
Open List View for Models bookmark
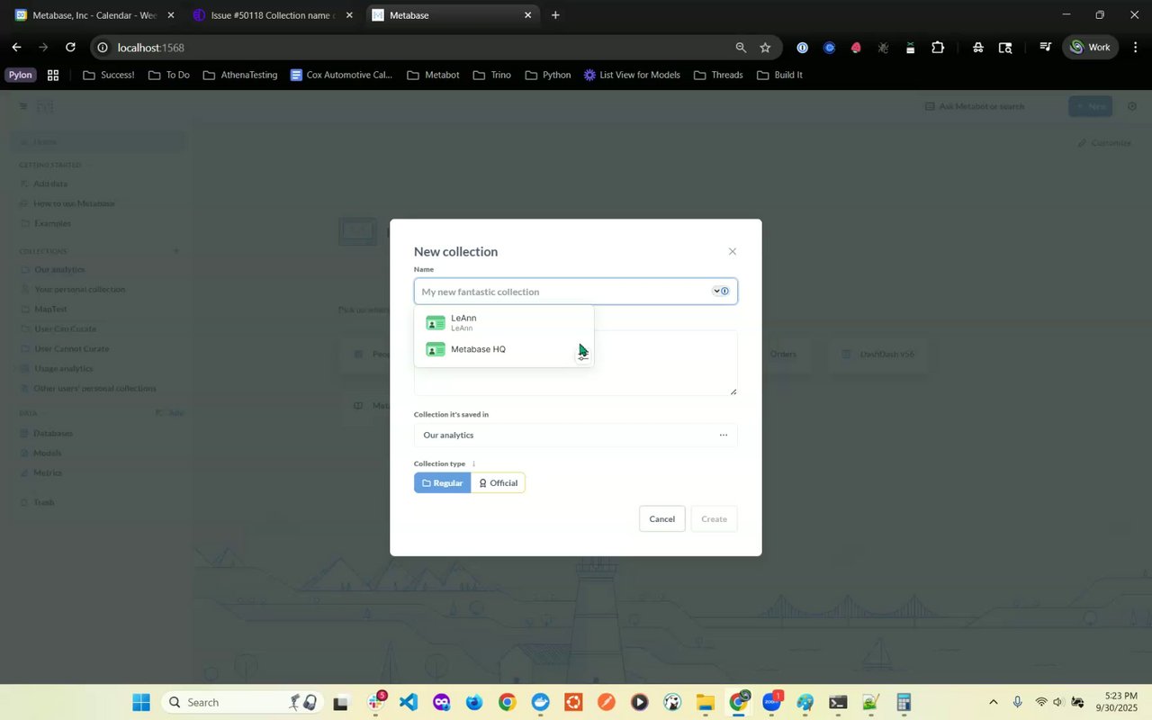pos(631,75)
